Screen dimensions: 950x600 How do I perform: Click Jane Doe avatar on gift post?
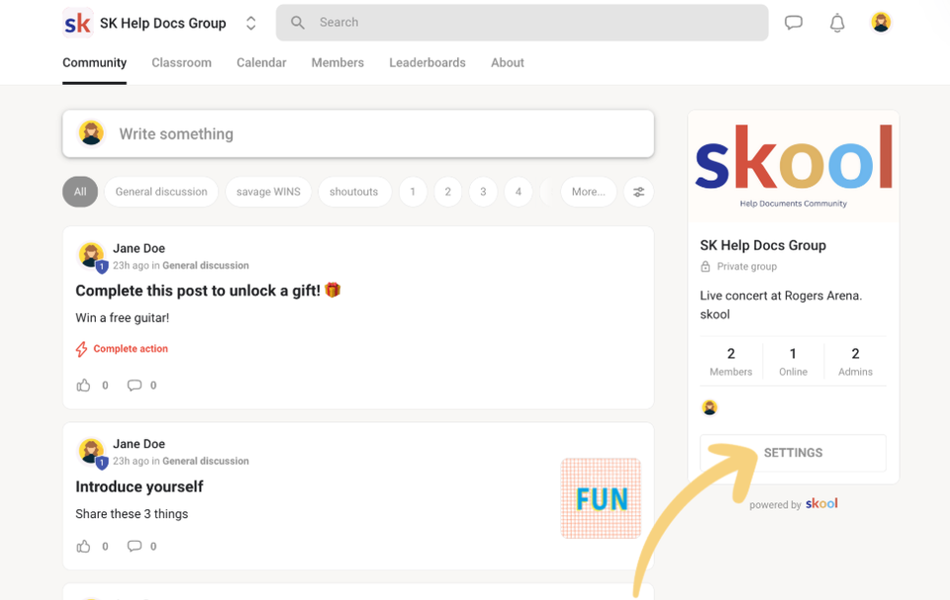[x=91, y=255]
